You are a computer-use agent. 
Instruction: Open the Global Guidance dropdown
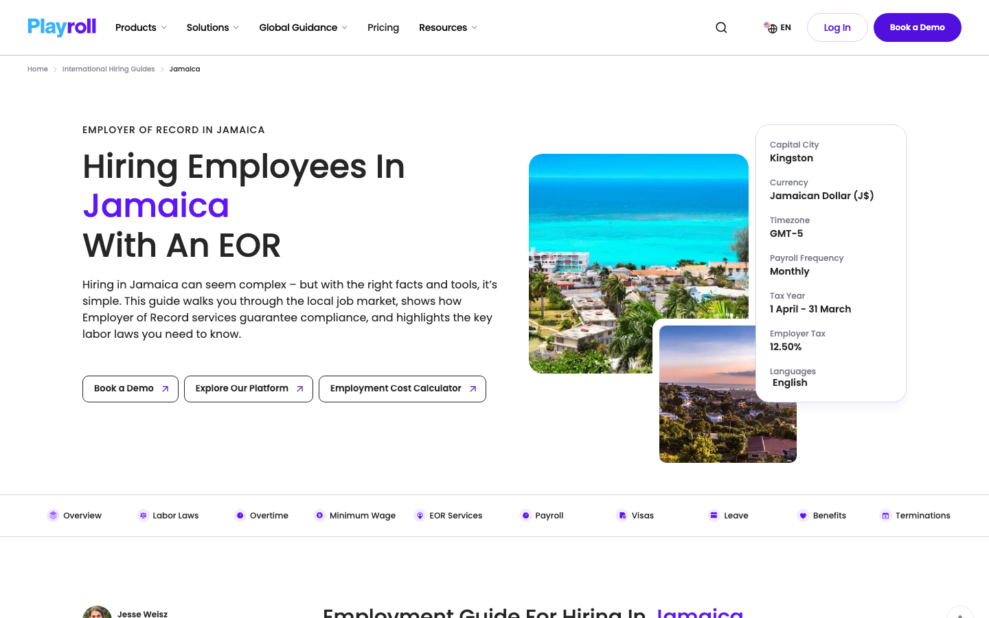click(303, 27)
